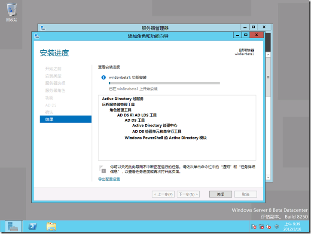Click AD DS 和 AD LDS 工具 entry
Image resolution: width=311 pixels, height=234 pixels.
pos(137,115)
